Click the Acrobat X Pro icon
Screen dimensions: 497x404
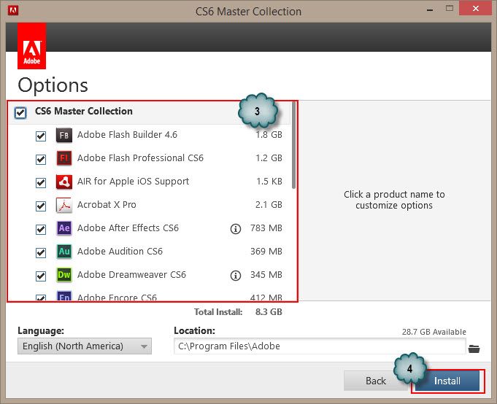[x=64, y=205]
